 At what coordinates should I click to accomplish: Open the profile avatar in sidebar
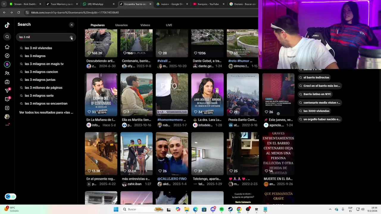point(7,117)
